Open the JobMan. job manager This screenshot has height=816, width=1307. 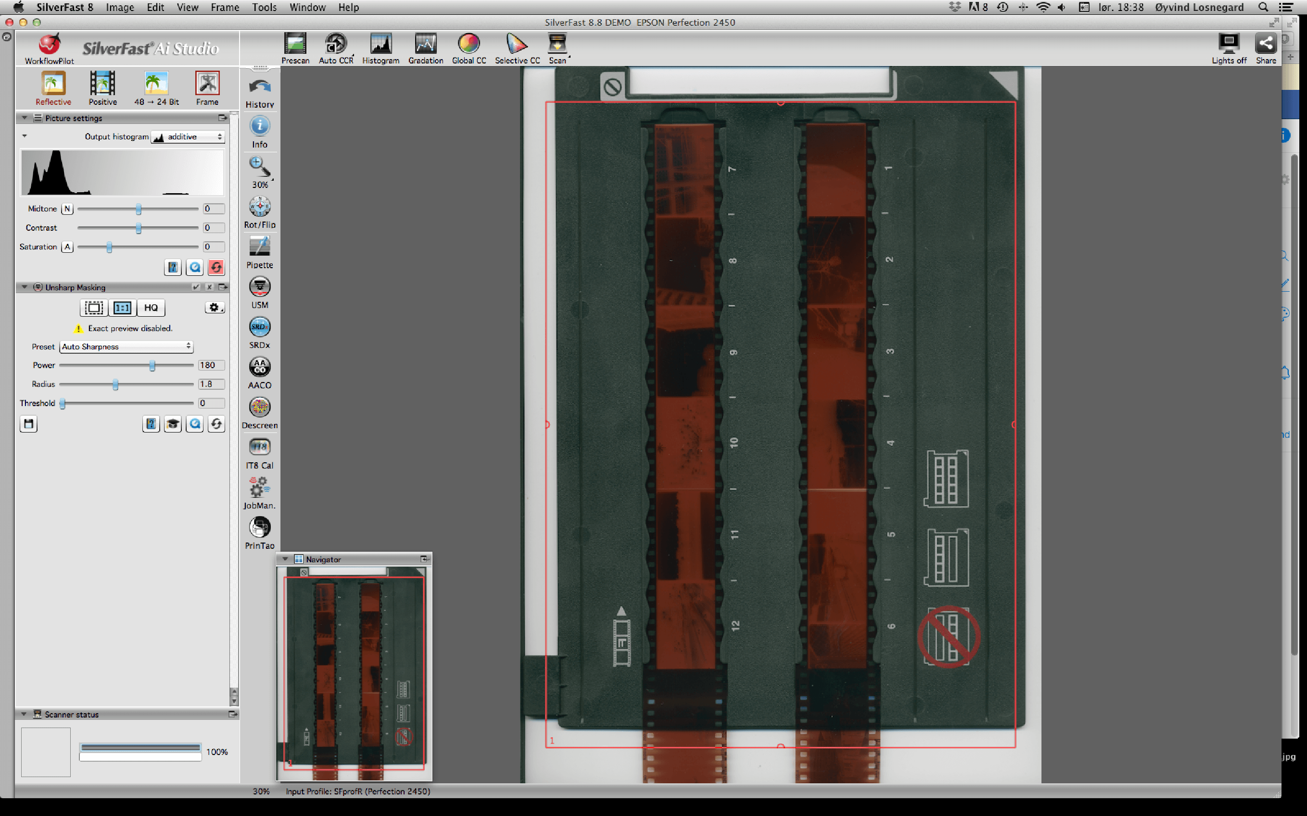[x=260, y=493]
